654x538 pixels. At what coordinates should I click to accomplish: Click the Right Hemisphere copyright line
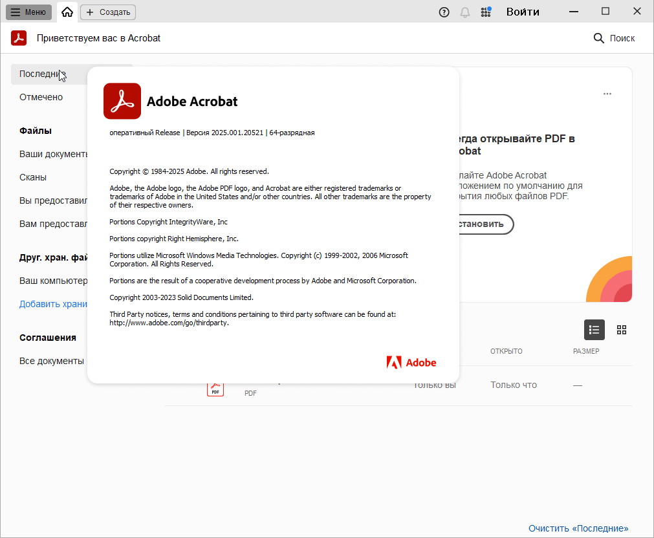coord(174,239)
